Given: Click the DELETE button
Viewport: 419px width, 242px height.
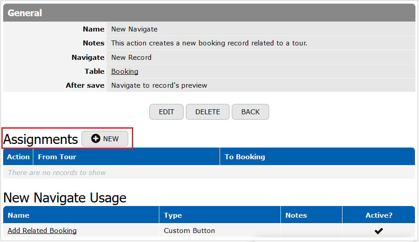Looking at the screenshot, I should tap(207, 112).
